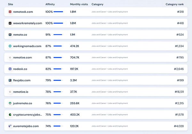Click the justremote.co favicon
Viewport: 192px width, 134px height.
tap(10, 103)
